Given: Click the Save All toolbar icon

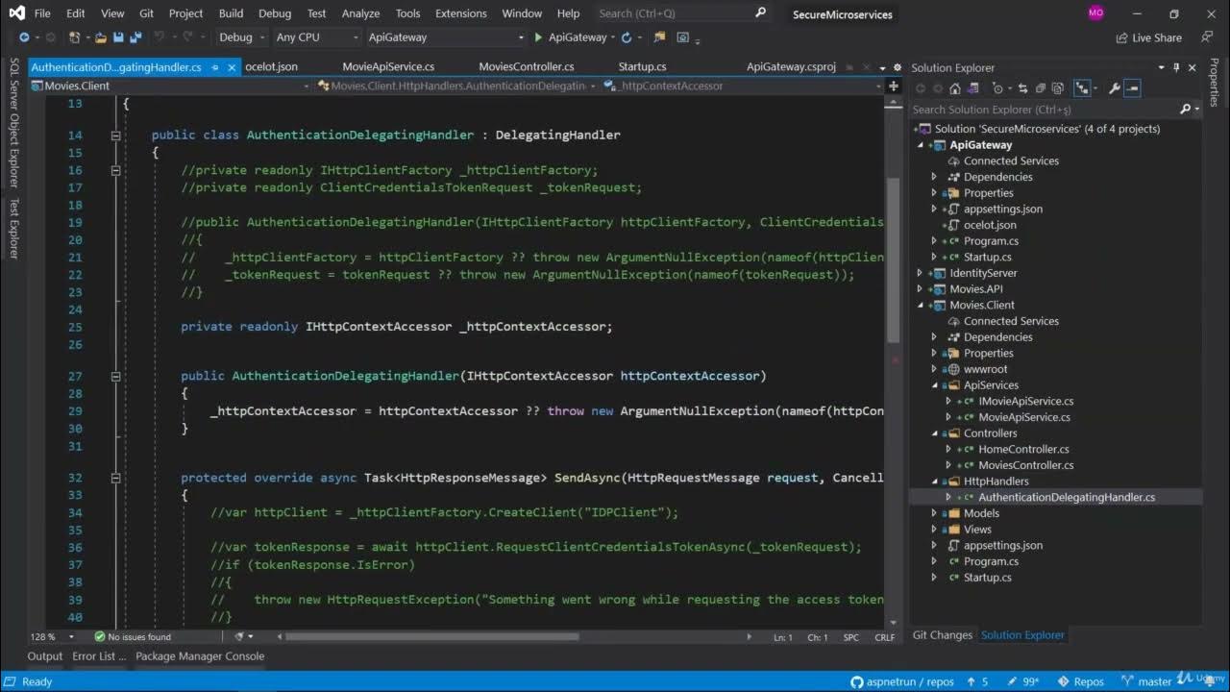Looking at the screenshot, I should click(x=135, y=37).
